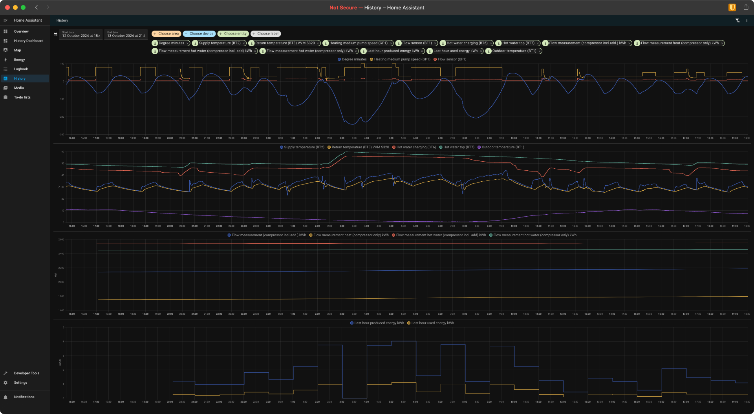Open the three-dot overflow menu at top right
The image size is (754, 414).
coord(747,20)
